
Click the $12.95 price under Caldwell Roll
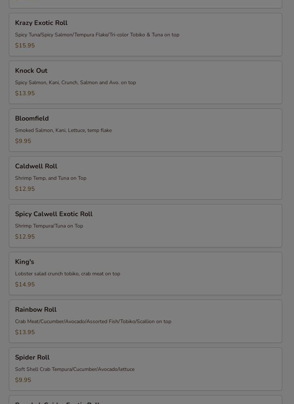pos(25,189)
